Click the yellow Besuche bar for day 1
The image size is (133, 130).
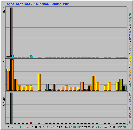[x=7, y=80]
